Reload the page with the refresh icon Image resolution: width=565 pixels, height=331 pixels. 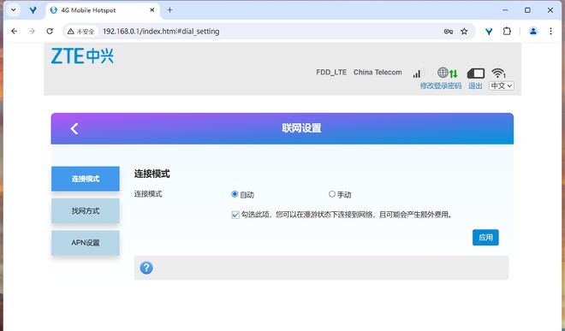(50, 32)
